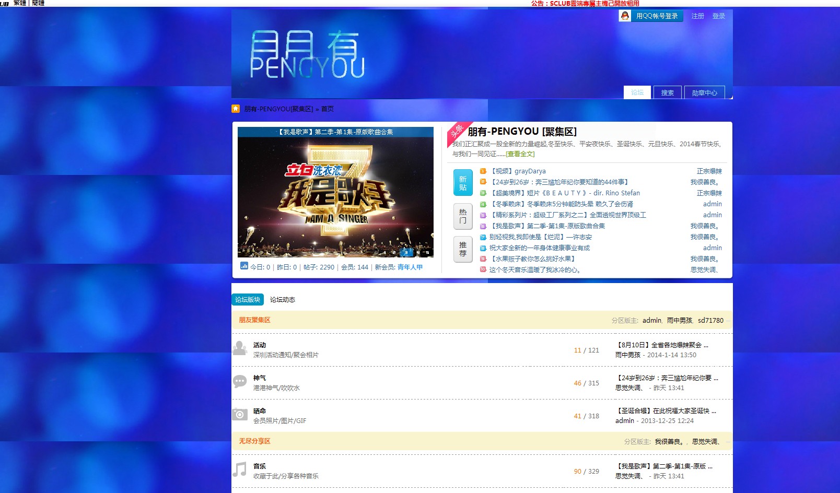
Task: Select the 论坛版块 tab
Action: point(248,299)
